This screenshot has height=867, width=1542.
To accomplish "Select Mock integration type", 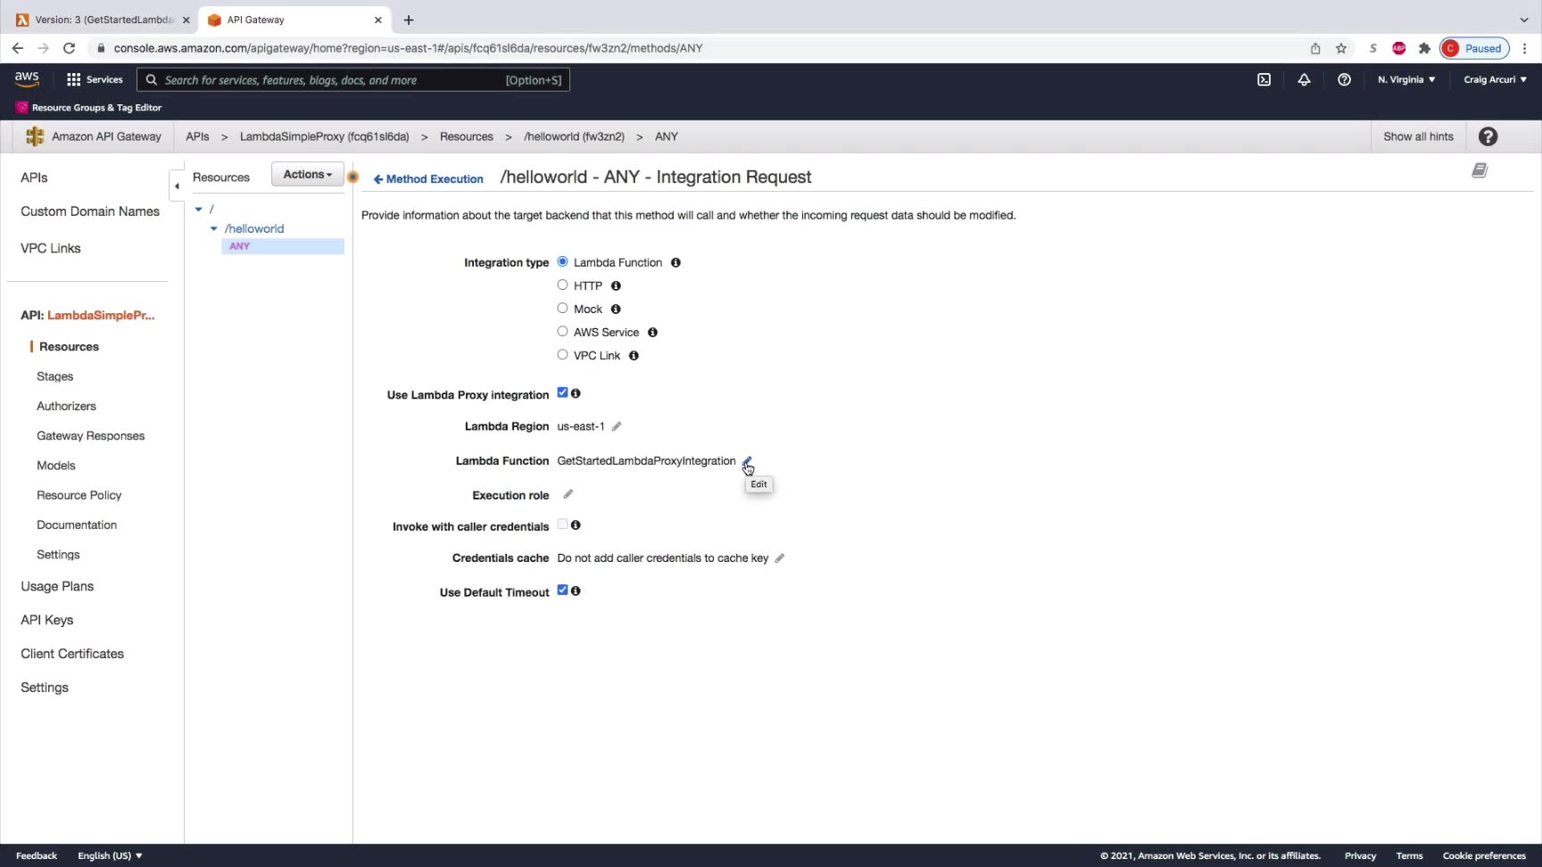I will point(562,308).
